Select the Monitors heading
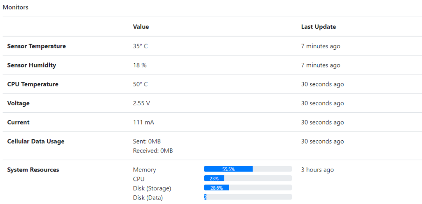Viewport: 422px width, 204px height. point(16,7)
